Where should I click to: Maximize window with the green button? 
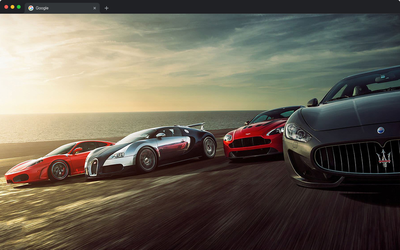pos(19,7)
